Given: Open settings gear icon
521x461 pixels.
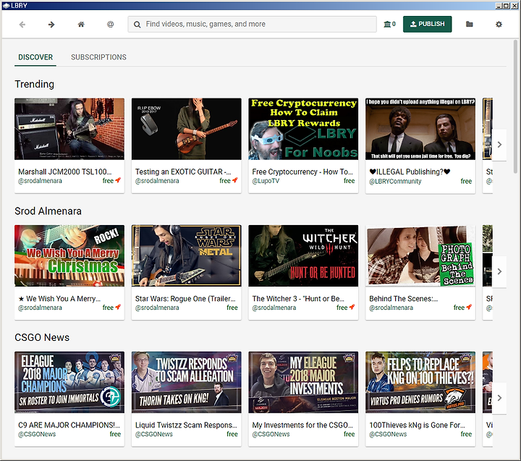Looking at the screenshot, I should click(x=499, y=25).
